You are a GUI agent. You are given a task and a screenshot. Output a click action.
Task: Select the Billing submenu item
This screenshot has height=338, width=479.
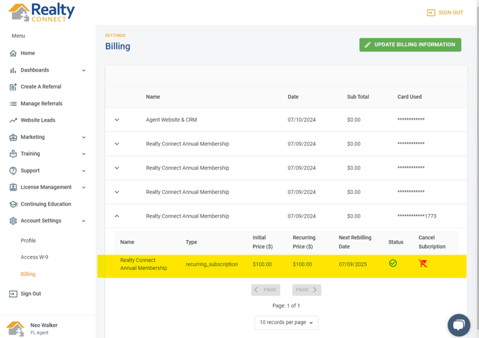point(28,274)
